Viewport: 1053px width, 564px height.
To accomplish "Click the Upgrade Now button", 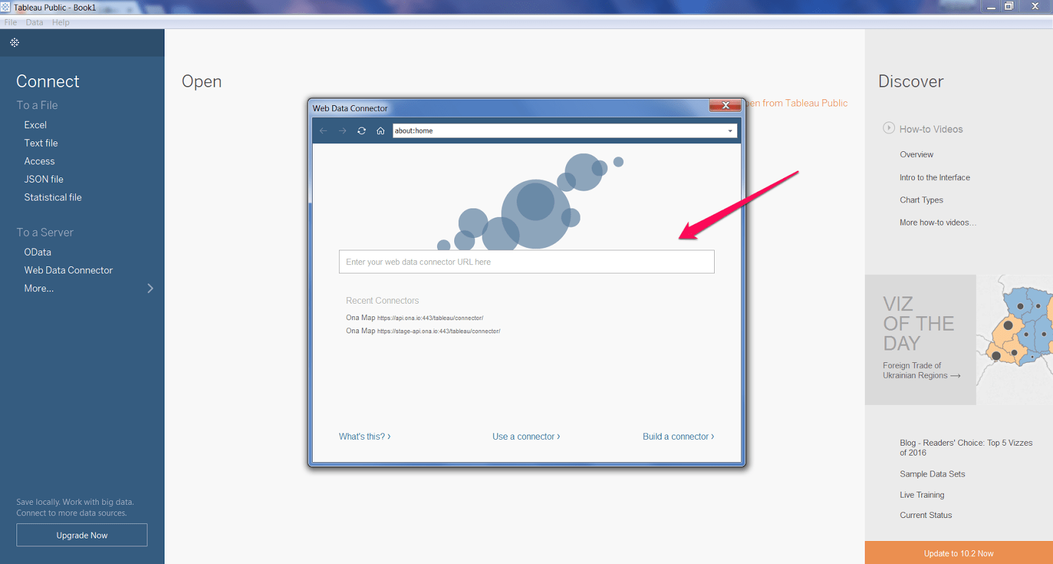I will (82, 535).
